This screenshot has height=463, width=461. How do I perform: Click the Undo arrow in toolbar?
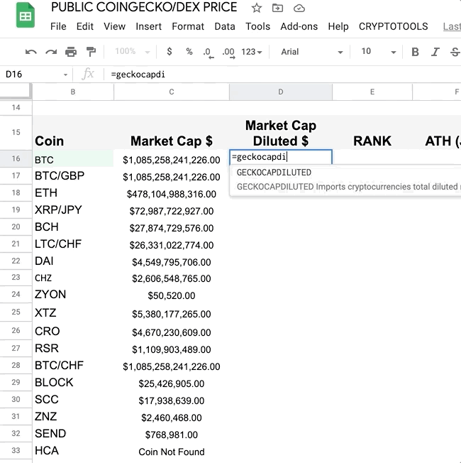click(31, 52)
